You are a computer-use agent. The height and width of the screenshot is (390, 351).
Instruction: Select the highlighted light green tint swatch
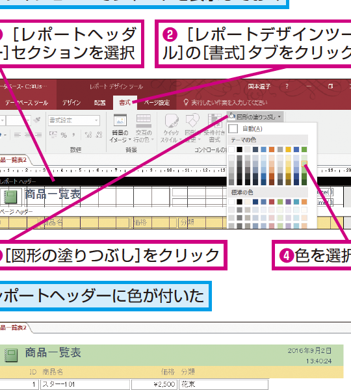point(304,164)
